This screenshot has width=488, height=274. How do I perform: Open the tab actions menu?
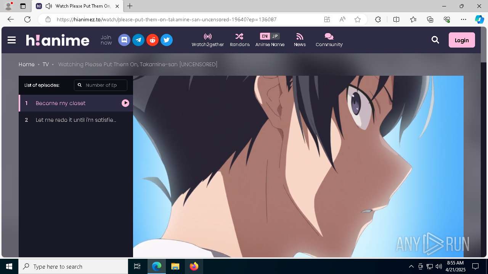[23, 6]
